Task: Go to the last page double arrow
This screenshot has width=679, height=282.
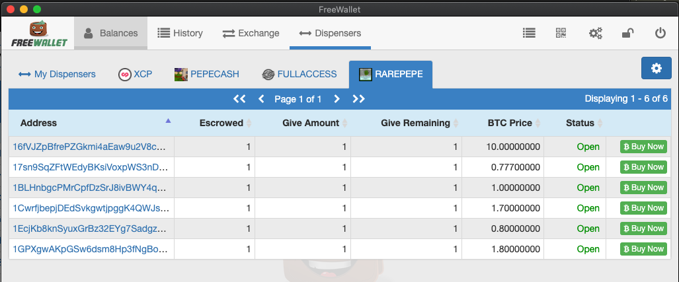Action: click(x=358, y=99)
